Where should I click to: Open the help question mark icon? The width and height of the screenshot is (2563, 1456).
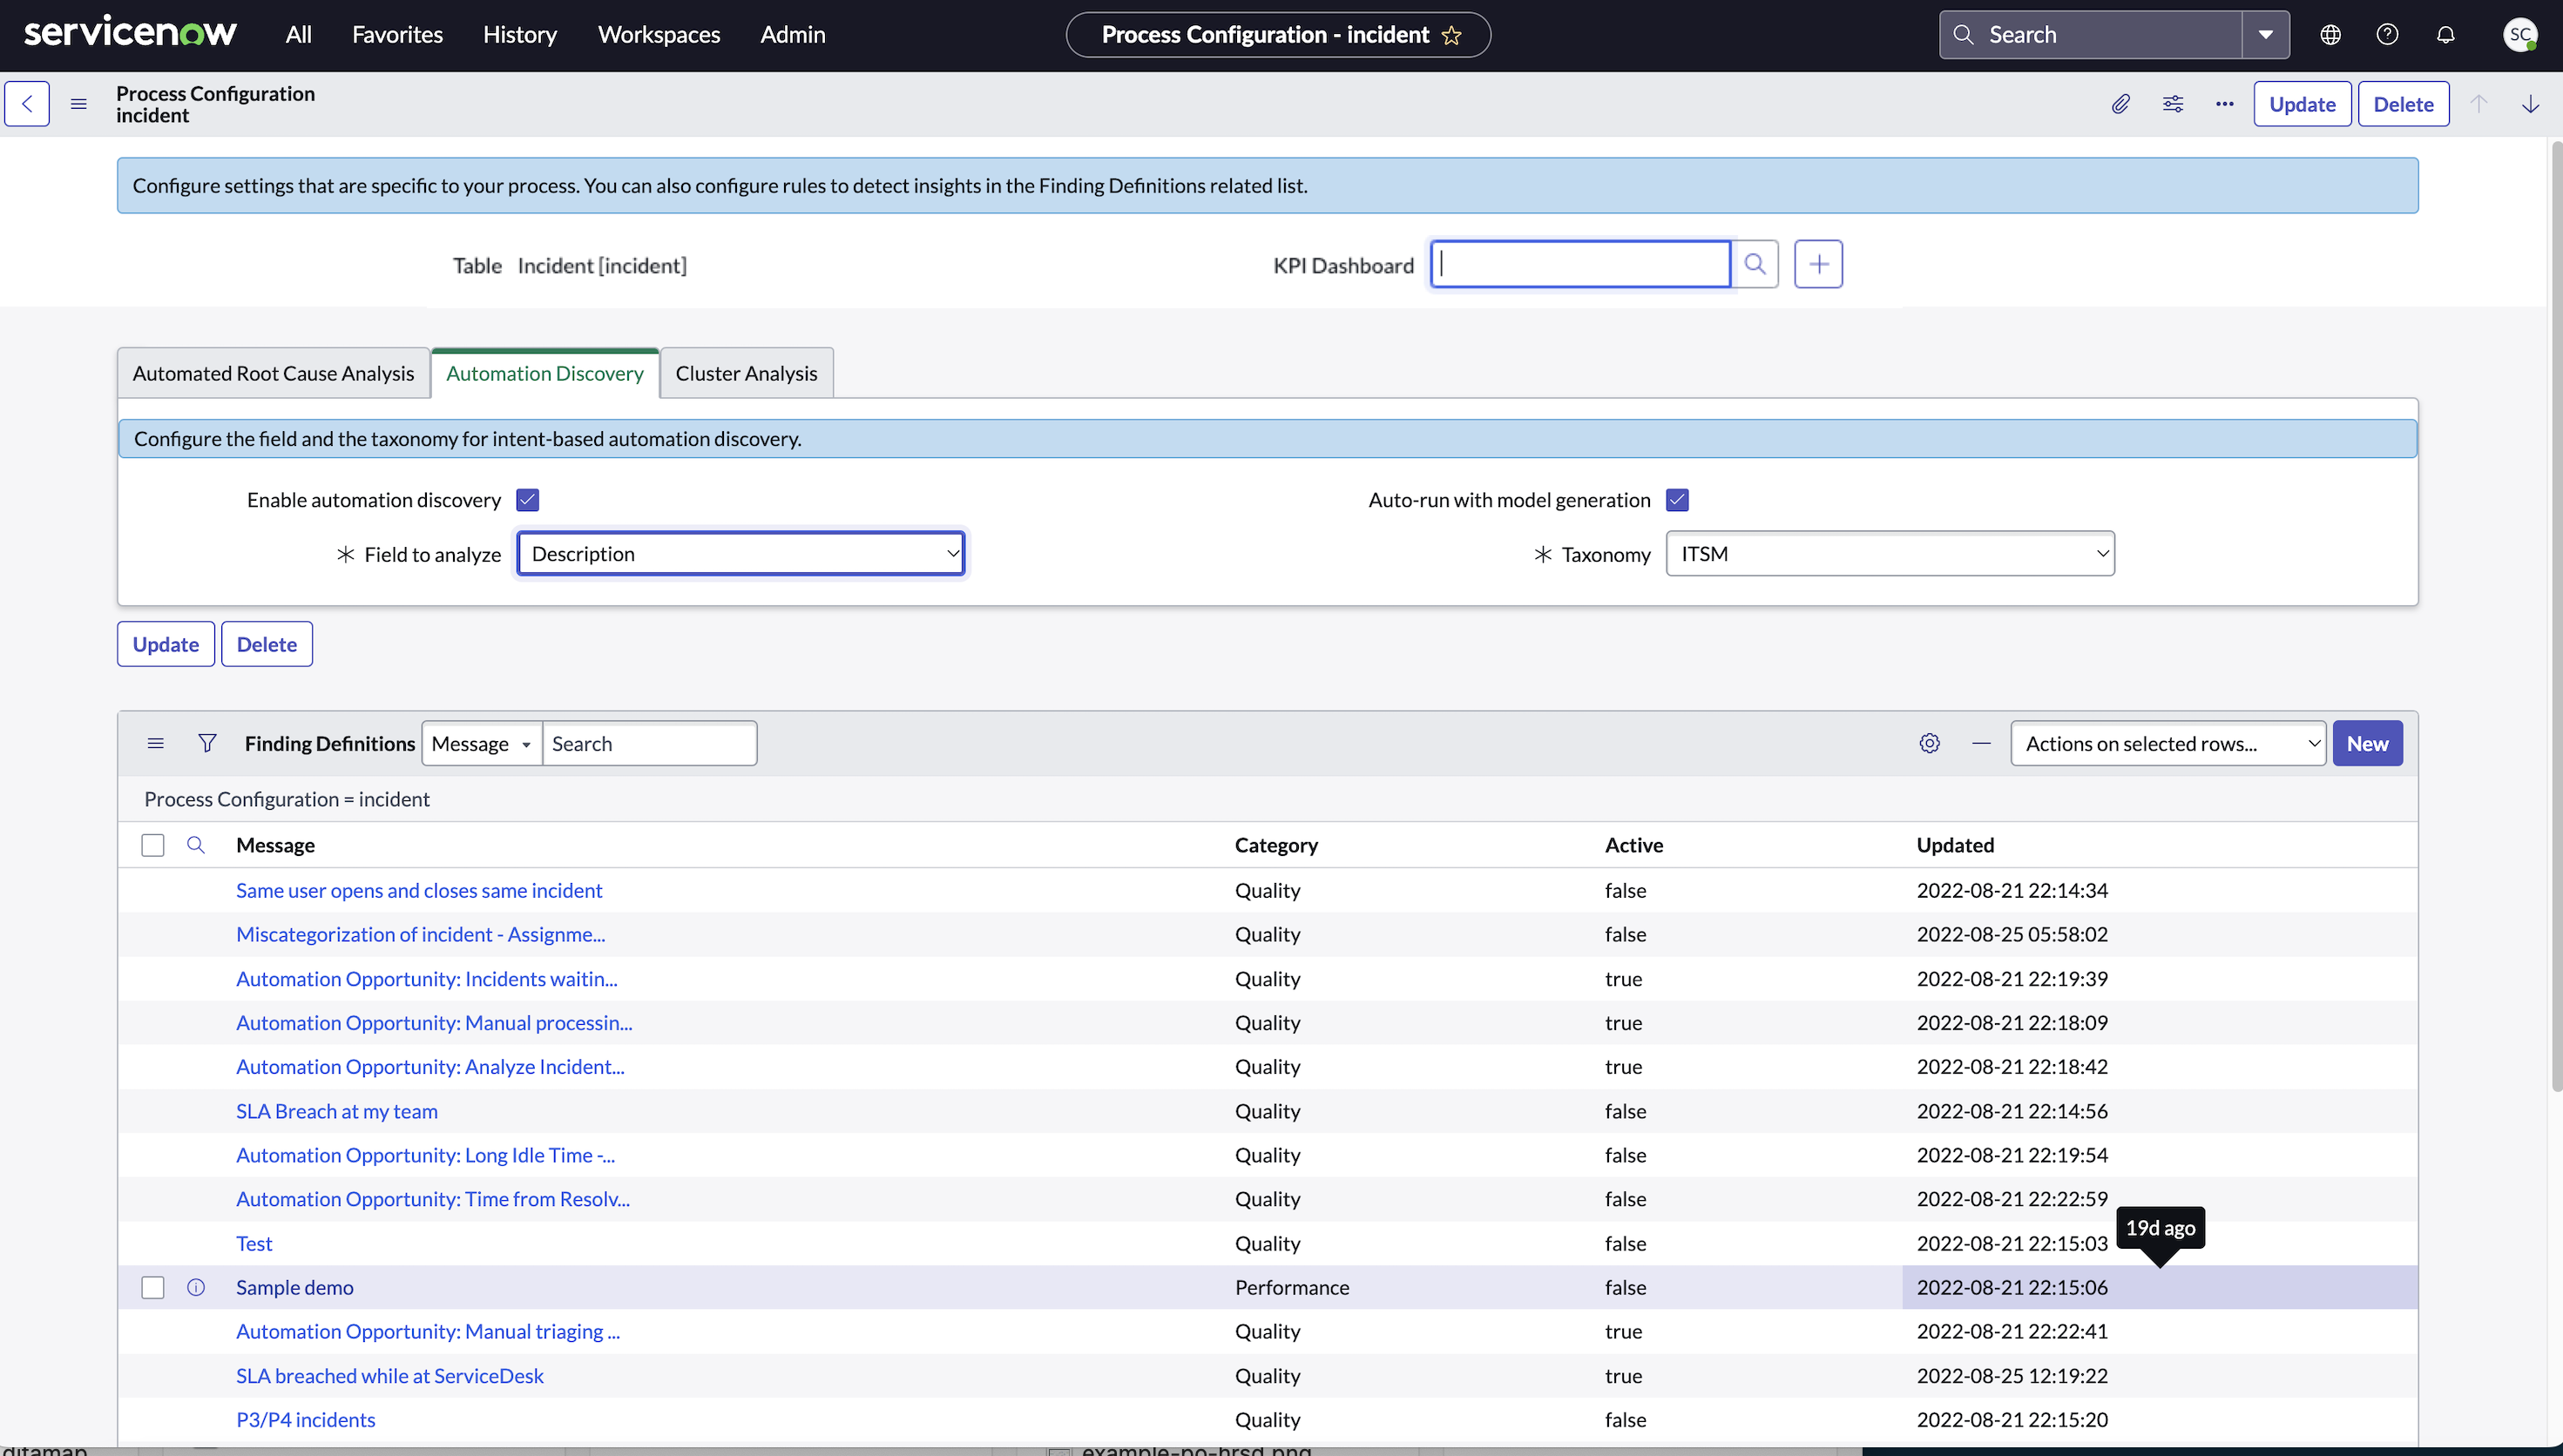click(2387, 35)
